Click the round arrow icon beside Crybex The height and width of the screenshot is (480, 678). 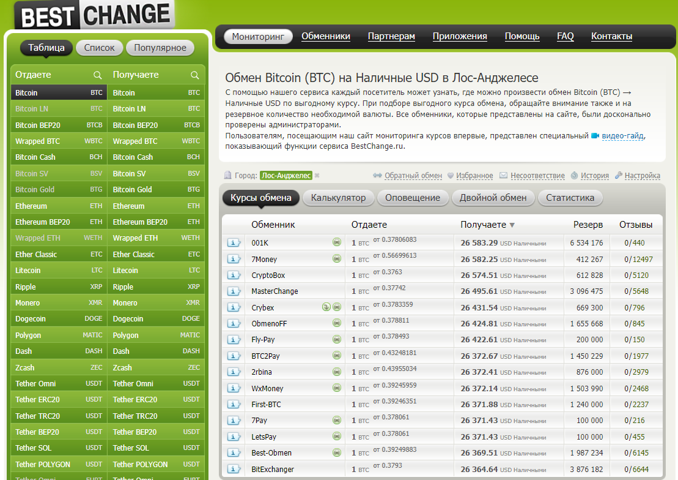326,307
